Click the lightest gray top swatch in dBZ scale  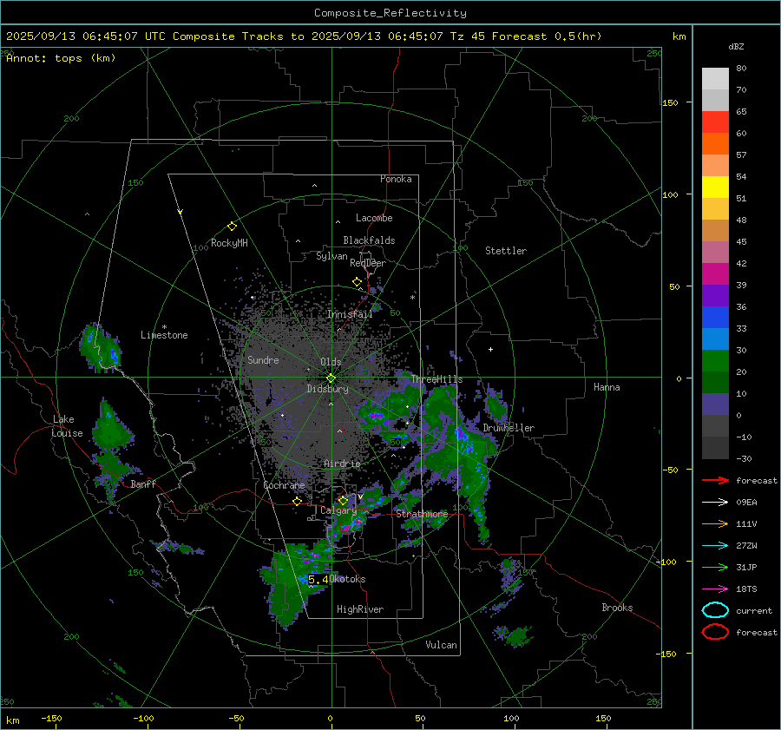click(715, 79)
